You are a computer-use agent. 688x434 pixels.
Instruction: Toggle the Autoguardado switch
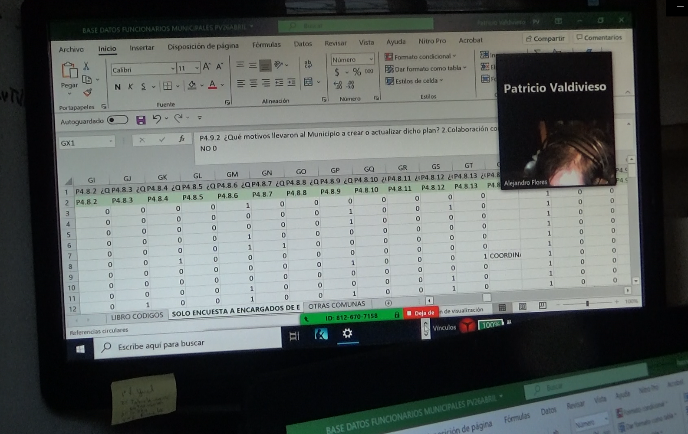(x=118, y=120)
